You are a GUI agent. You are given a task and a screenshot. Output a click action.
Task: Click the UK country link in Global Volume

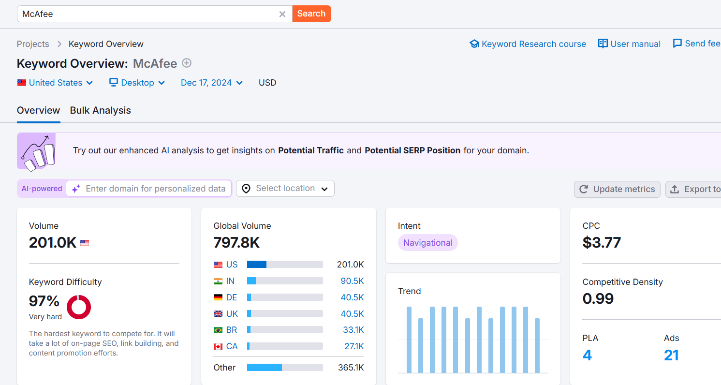tap(232, 314)
